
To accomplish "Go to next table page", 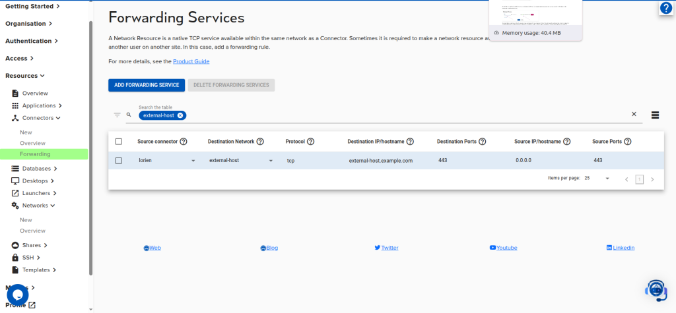I will click(652, 179).
